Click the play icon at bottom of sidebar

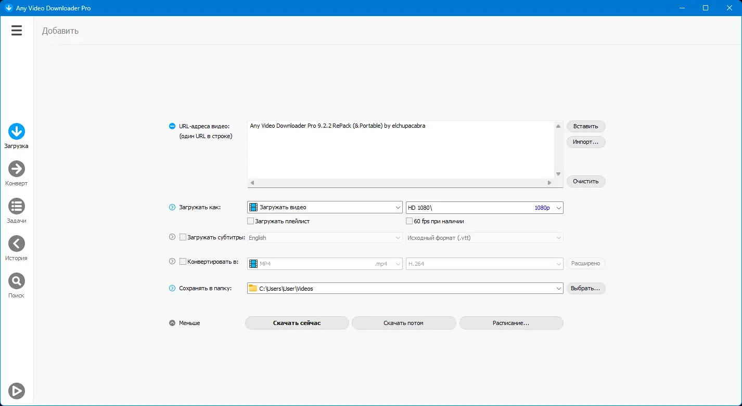16,390
